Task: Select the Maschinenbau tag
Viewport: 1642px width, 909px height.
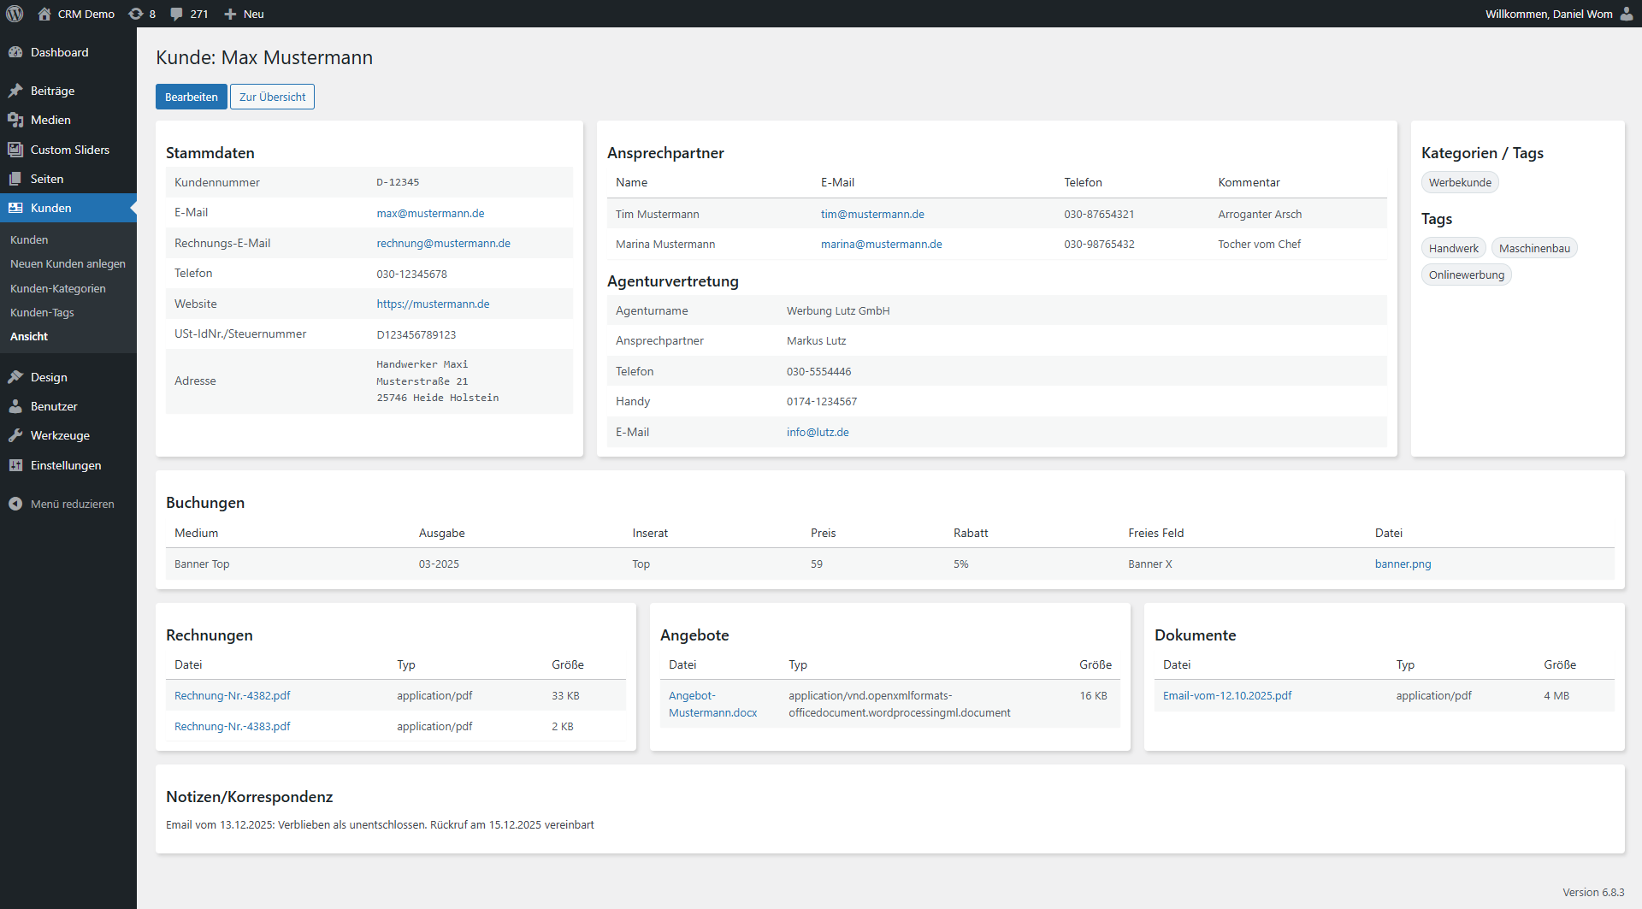Action: click(x=1534, y=247)
